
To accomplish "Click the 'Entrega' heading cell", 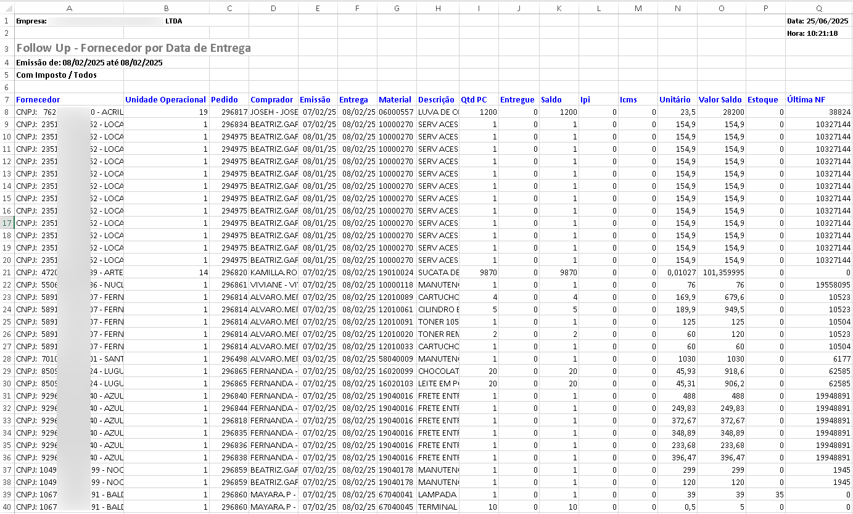I will tap(357, 99).
